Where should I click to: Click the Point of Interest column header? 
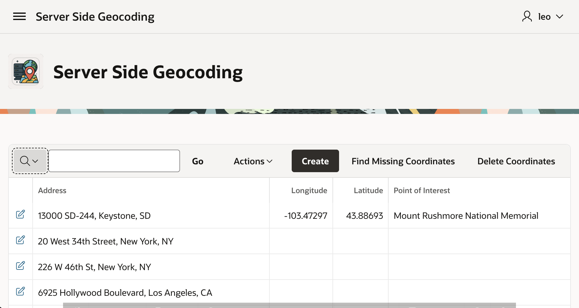click(x=422, y=191)
